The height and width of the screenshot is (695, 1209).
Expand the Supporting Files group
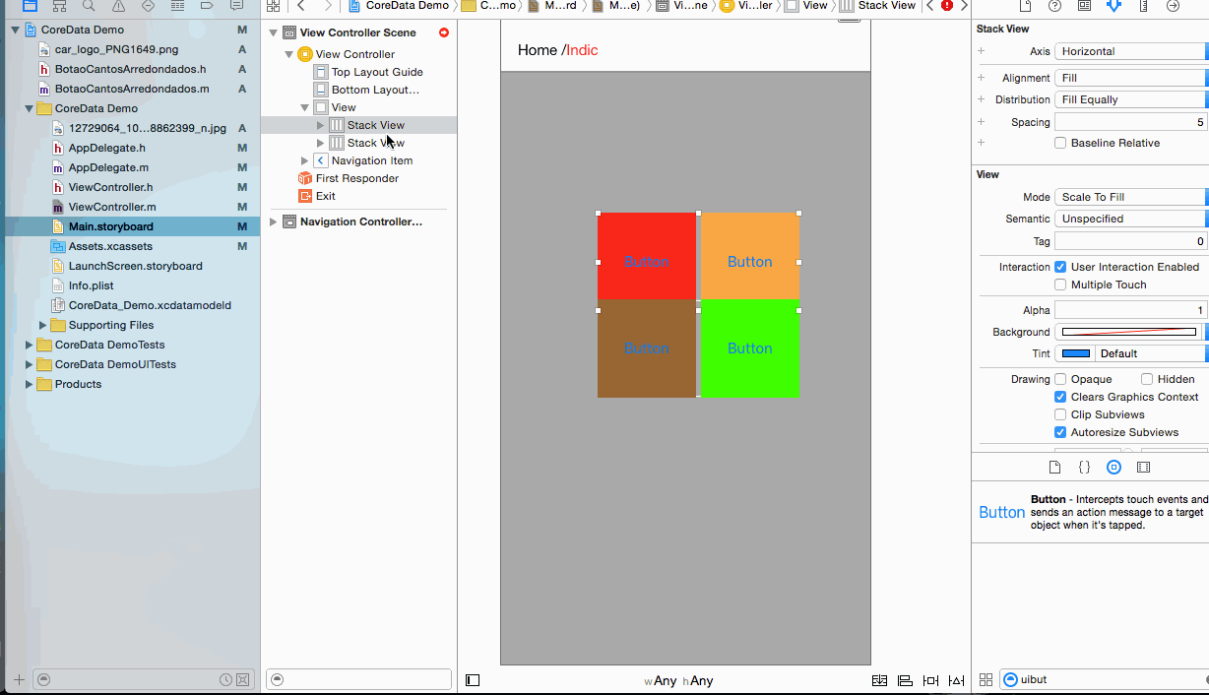(x=42, y=325)
